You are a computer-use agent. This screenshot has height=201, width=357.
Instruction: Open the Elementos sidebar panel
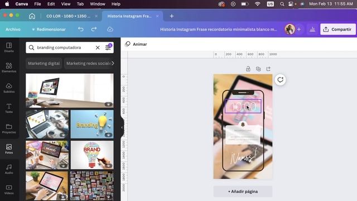pyautogui.click(x=9, y=68)
